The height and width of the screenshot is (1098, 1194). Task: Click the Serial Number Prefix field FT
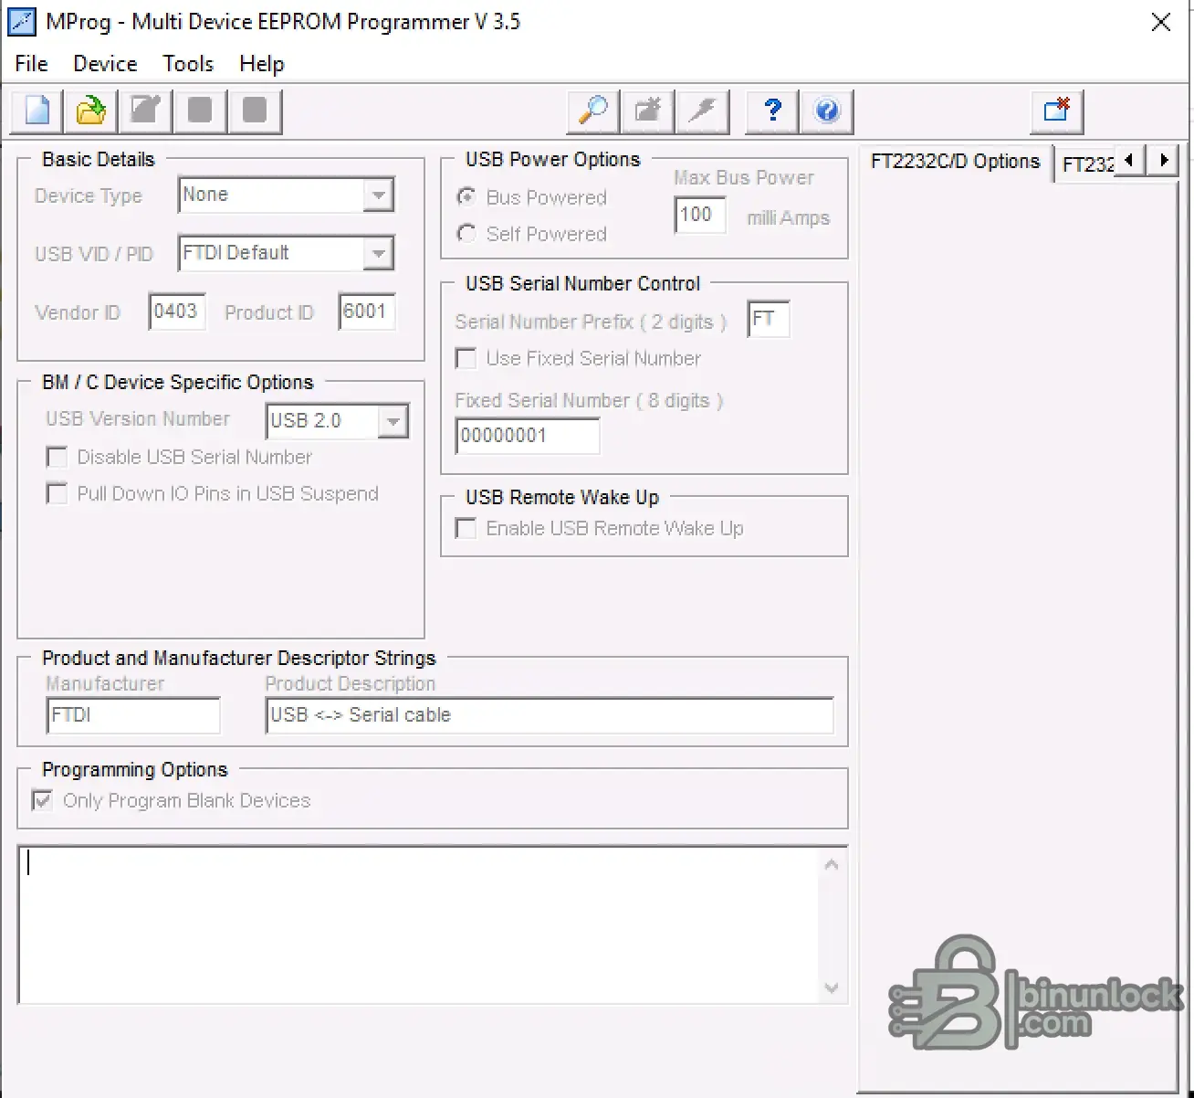click(x=768, y=319)
